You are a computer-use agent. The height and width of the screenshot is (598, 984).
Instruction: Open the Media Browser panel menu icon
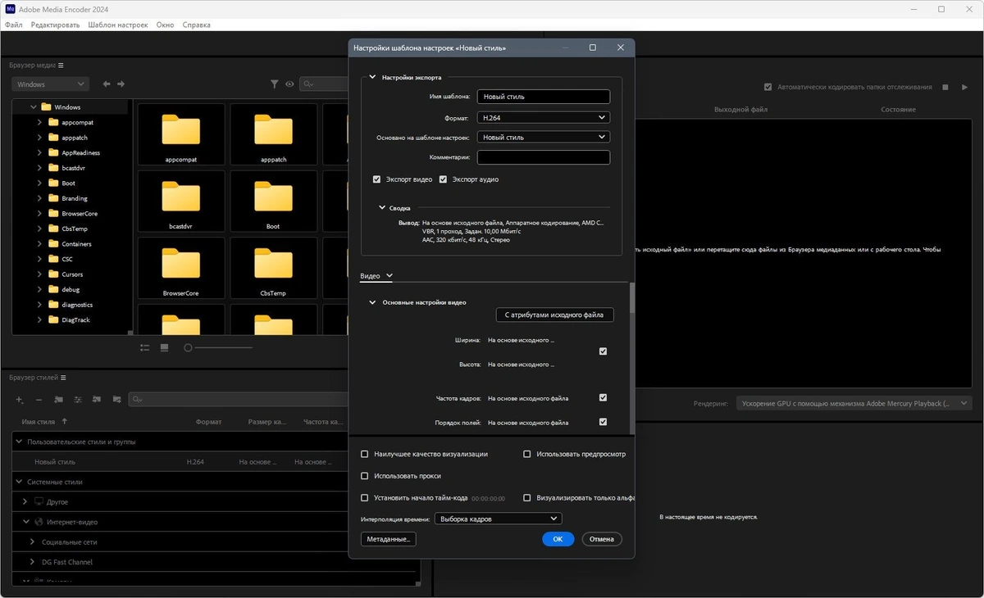point(61,66)
